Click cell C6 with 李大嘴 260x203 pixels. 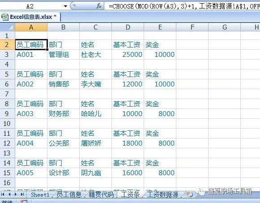click(x=95, y=84)
